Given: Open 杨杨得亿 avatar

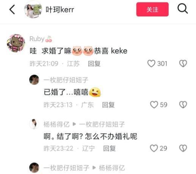Looking at the screenshot, I should tap(34, 124).
